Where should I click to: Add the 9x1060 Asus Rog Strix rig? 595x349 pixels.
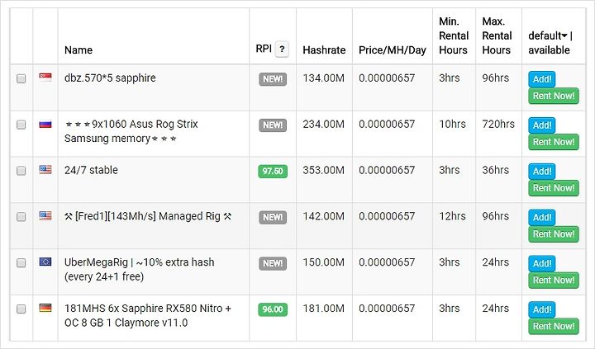tap(542, 125)
